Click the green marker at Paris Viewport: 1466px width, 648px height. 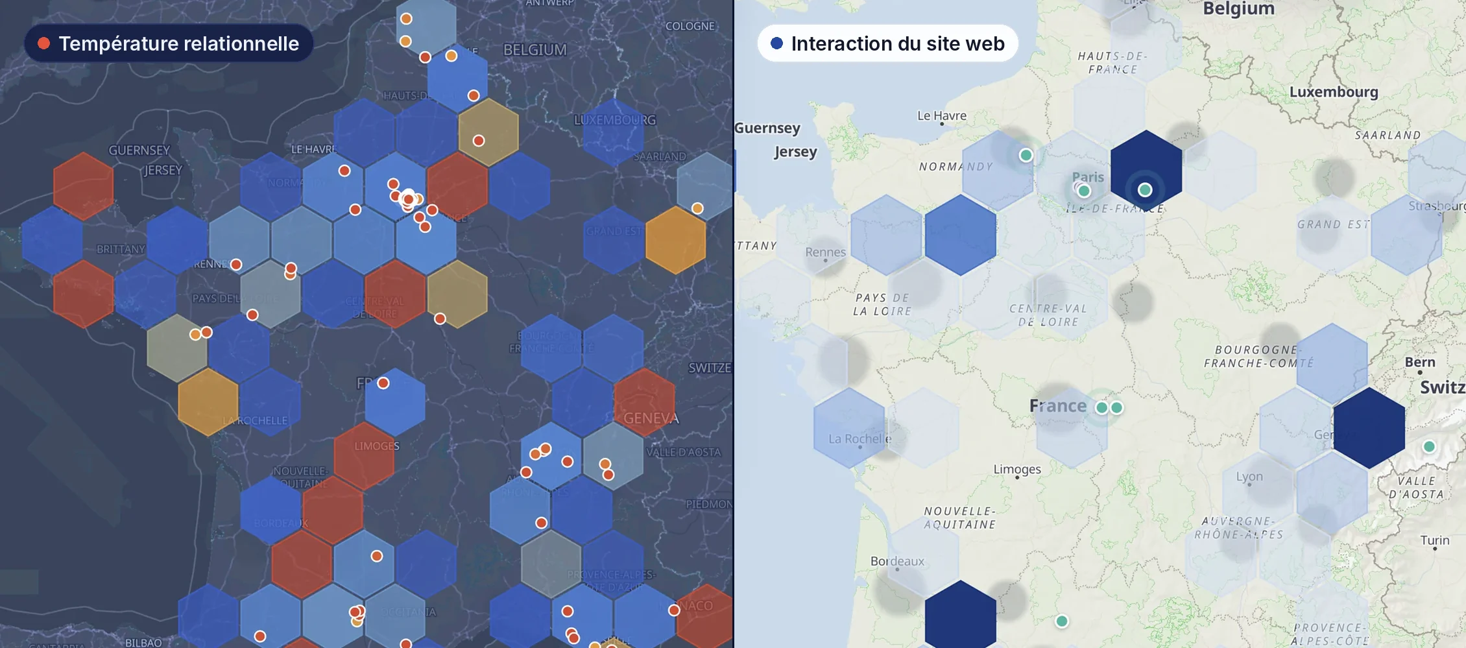tap(1084, 191)
